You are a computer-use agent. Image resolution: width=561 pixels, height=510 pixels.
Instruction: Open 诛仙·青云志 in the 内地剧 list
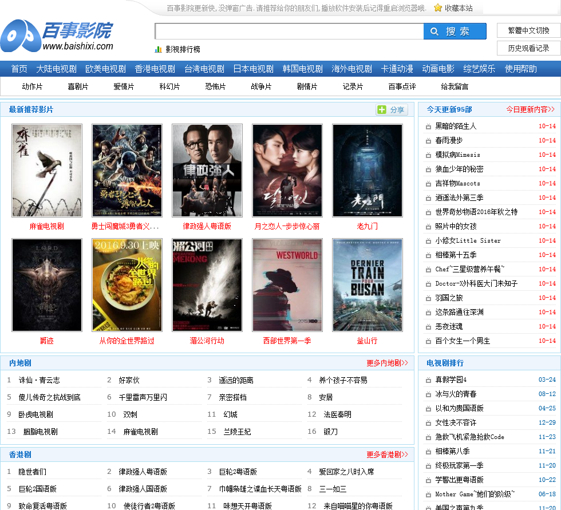(x=39, y=380)
